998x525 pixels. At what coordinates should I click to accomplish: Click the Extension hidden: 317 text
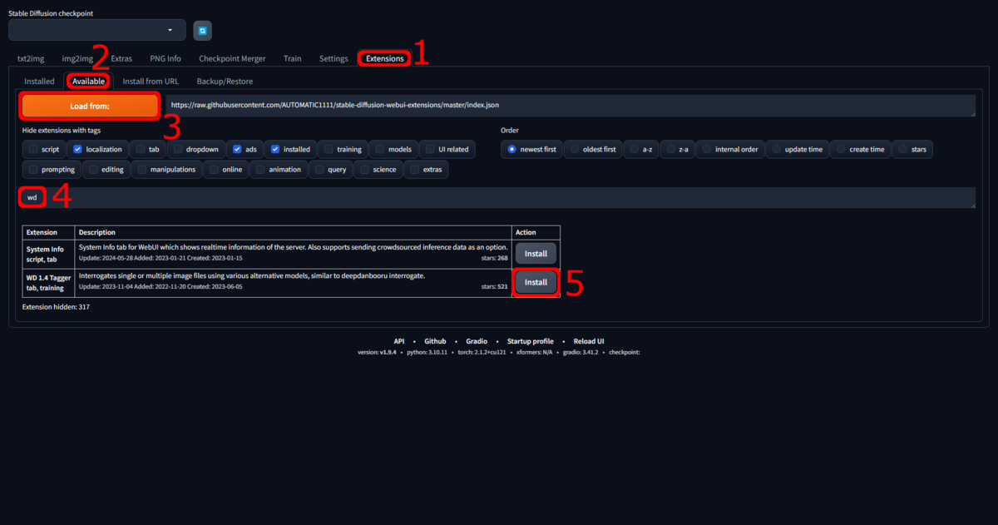point(56,307)
